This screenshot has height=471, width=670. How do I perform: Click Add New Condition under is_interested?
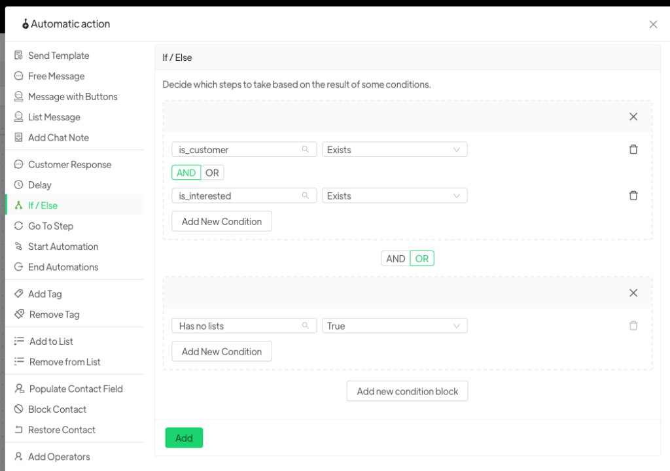(221, 221)
